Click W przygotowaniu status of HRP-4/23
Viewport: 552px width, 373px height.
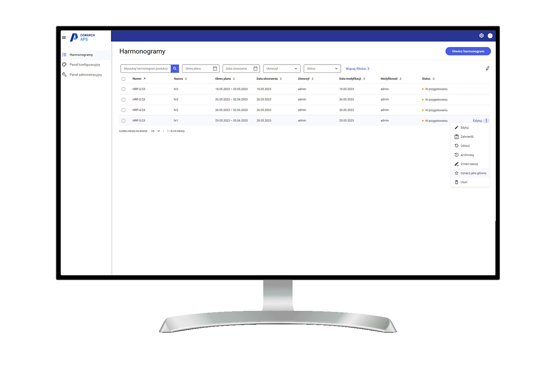click(x=435, y=110)
